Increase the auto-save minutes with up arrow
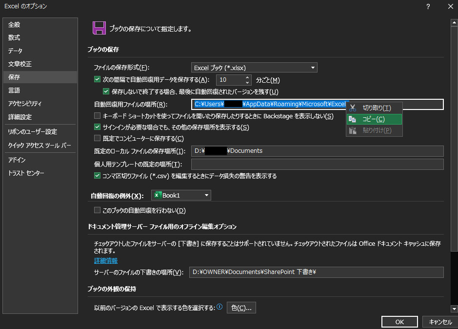Viewport: 458px width, 329px height. coord(248,77)
